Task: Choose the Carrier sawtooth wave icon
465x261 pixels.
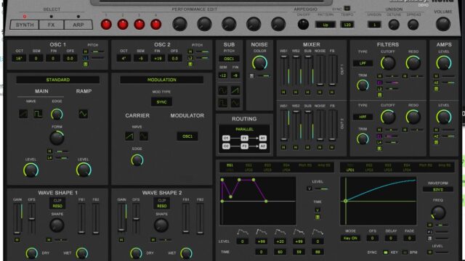Action: click(129, 136)
